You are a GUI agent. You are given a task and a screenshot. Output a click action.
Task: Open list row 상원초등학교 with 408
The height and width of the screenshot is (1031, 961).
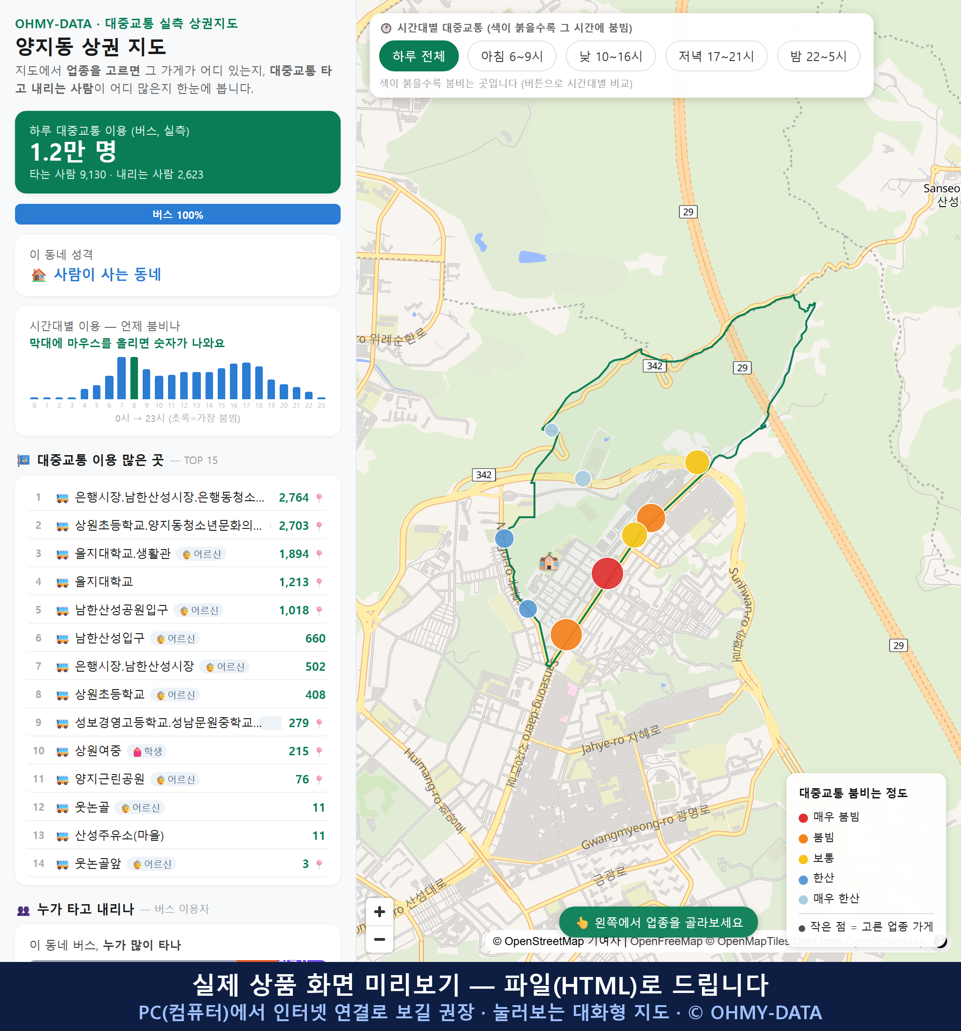(178, 695)
